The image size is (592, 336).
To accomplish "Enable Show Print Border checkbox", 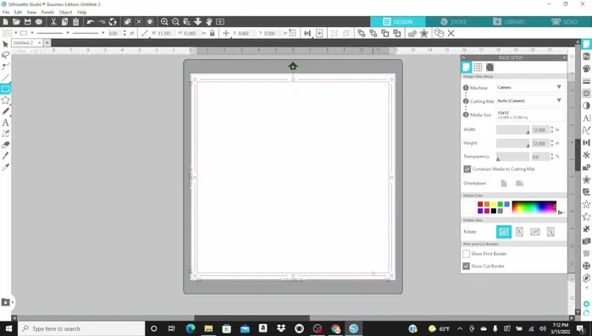I will pyautogui.click(x=467, y=254).
